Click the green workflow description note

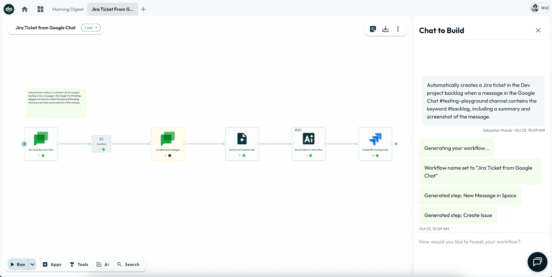pyautogui.click(x=56, y=103)
